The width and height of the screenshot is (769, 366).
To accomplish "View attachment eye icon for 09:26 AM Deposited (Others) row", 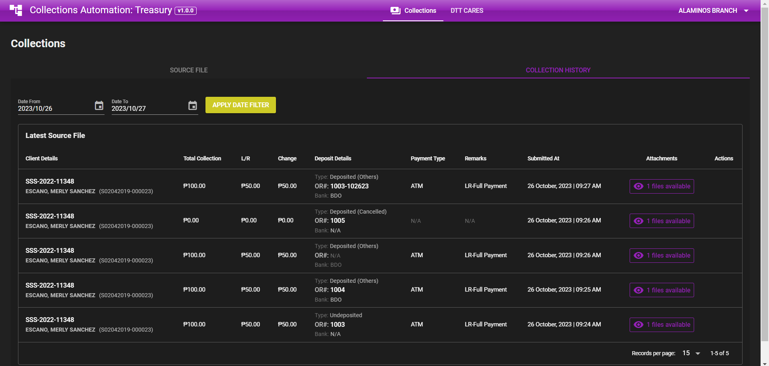I will [639, 256].
